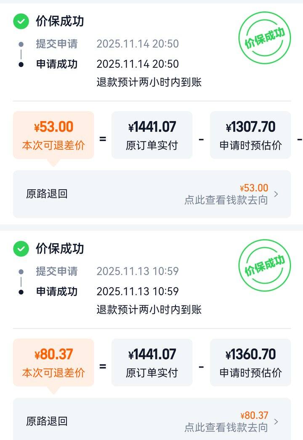Tap the ¥1307.70 申请时预估价 box
Screen dimensions: 303x440
click(250, 135)
